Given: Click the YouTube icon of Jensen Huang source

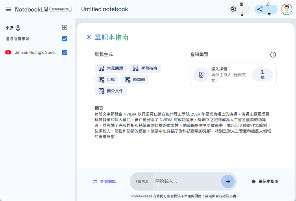Looking at the screenshot, I should pyautogui.click(x=8, y=52).
